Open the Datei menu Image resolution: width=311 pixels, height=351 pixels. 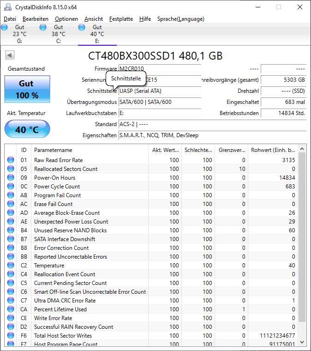(x=10, y=19)
